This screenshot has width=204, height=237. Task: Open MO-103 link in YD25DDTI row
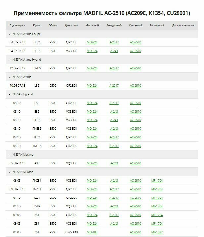tap(92, 232)
